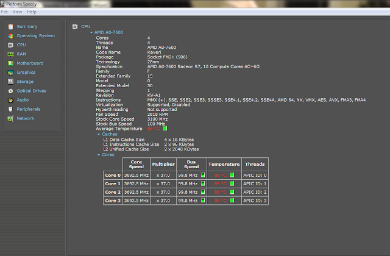Viewport: 390px width, 256px height.
Task: Click Core 2 bus speed green indicator
Action: (x=203, y=192)
